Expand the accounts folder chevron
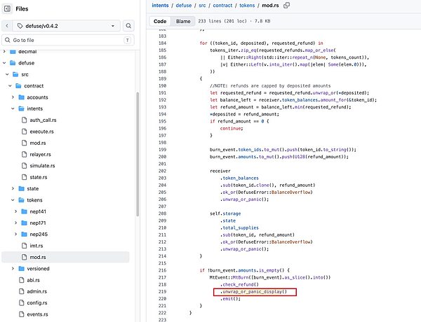Viewport: 421px width, 322px height. [13, 97]
